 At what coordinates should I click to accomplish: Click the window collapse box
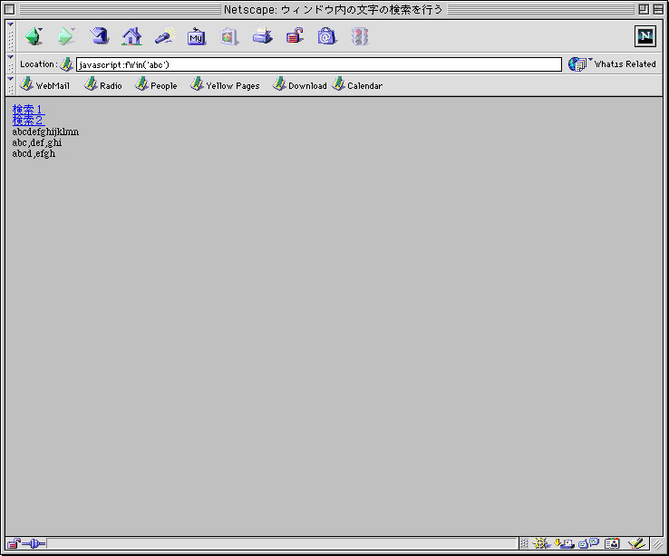[658, 9]
